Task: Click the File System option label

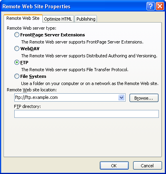Action: pos(33,76)
